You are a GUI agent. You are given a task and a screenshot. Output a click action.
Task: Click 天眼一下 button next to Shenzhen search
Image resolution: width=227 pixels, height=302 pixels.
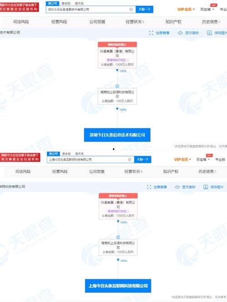(145, 10)
